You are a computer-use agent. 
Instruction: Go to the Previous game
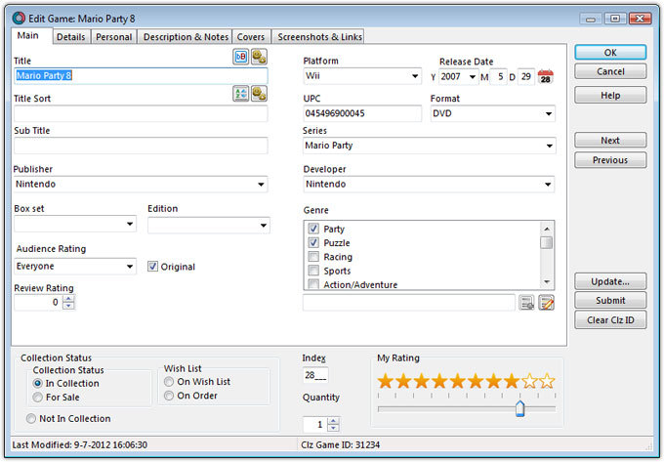[x=610, y=160]
